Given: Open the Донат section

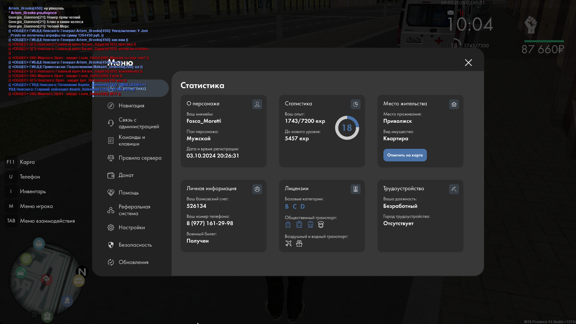Looking at the screenshot, I should tap(126, 175).
